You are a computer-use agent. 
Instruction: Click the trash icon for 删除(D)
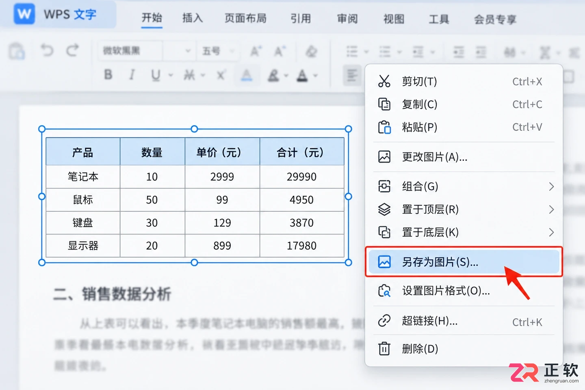[x=384, y=349]
